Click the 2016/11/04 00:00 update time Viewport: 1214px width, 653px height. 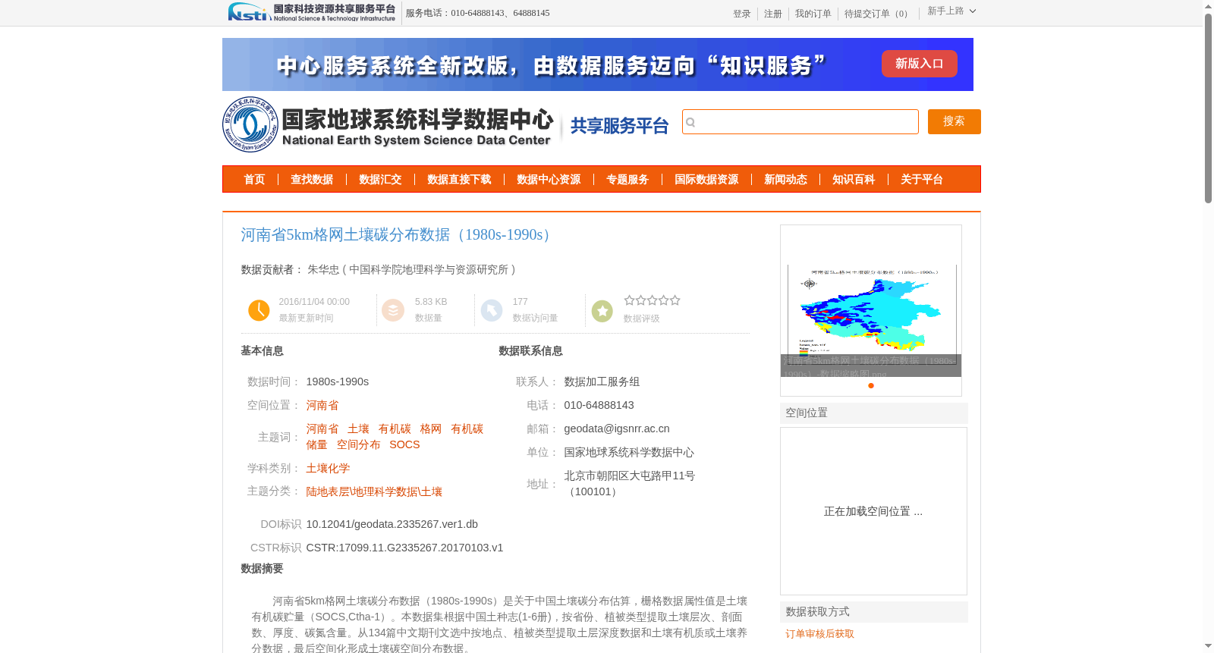[x=314, y=302]
